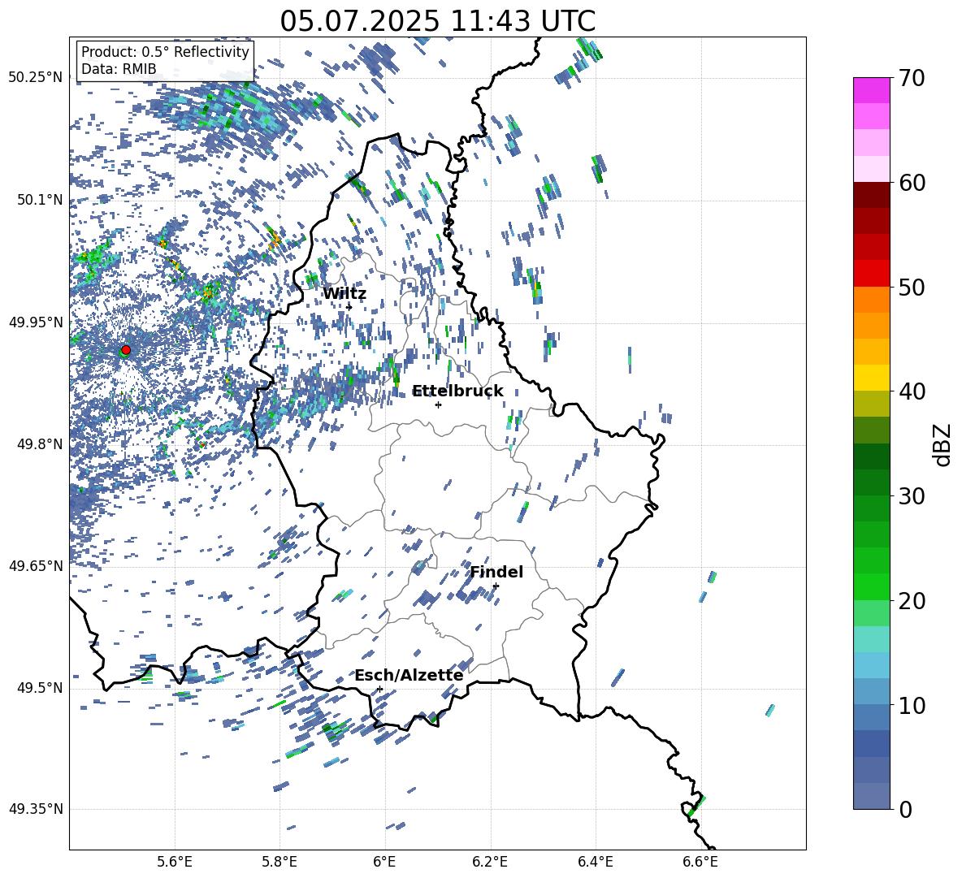Image resolution: width=962 pixels, height=878 pixels.
Task: Click the colorbar 60 tick label
Action: [912, 183]
